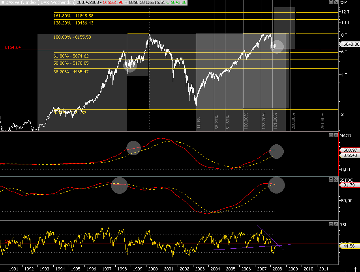Screen dimensions: 360x272
Task: Click the close value C:6843.08
Action: [176, 2]
